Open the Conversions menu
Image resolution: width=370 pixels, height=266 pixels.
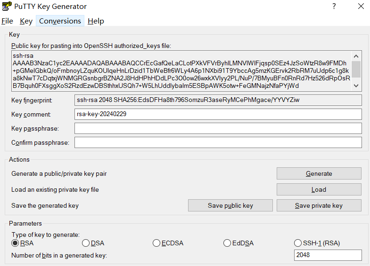coord(60,21)
